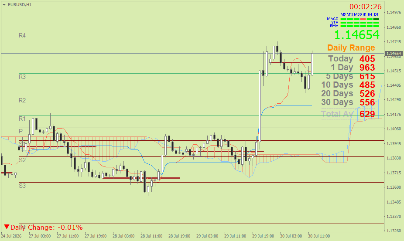Click the 485 range value
This screenshot has width=404, height=241.
coord(367,85)
